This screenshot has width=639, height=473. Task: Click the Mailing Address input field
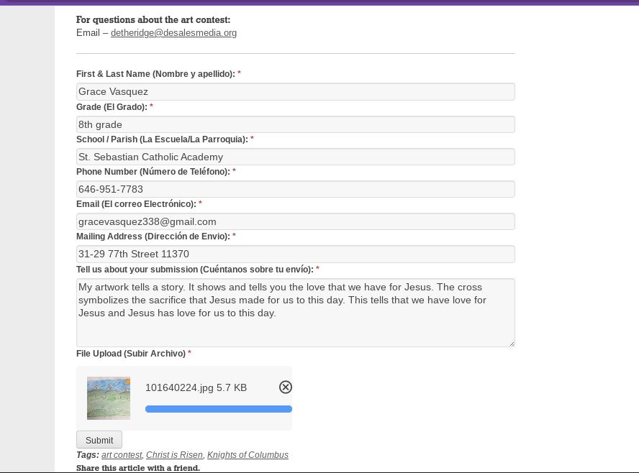[295, 254]
